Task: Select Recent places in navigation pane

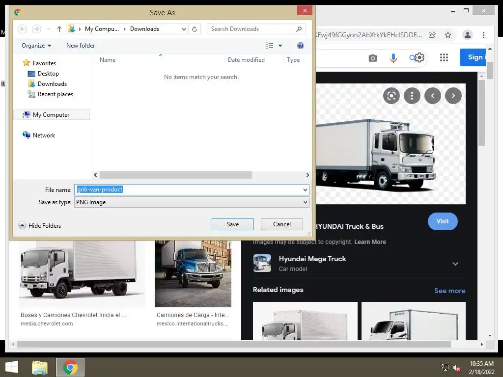Action: pos(51,94)
